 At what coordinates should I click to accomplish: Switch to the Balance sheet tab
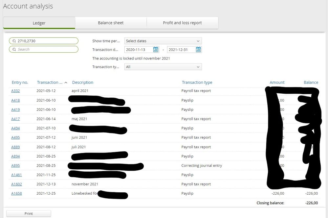click(x=111, y=23)
